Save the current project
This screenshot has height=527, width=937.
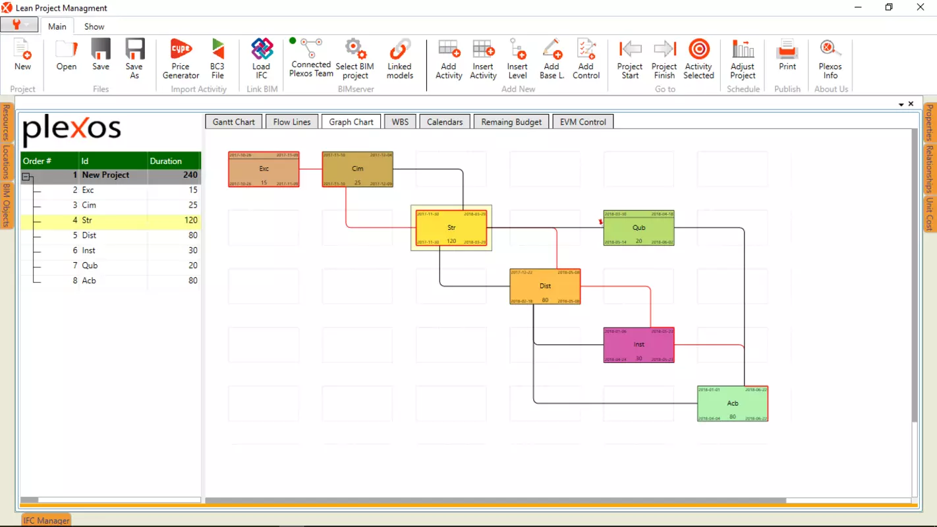click(x=101, y=55)
